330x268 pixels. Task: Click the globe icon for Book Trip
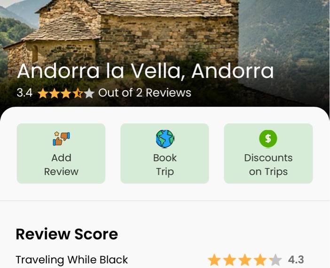tap(165, 139)
